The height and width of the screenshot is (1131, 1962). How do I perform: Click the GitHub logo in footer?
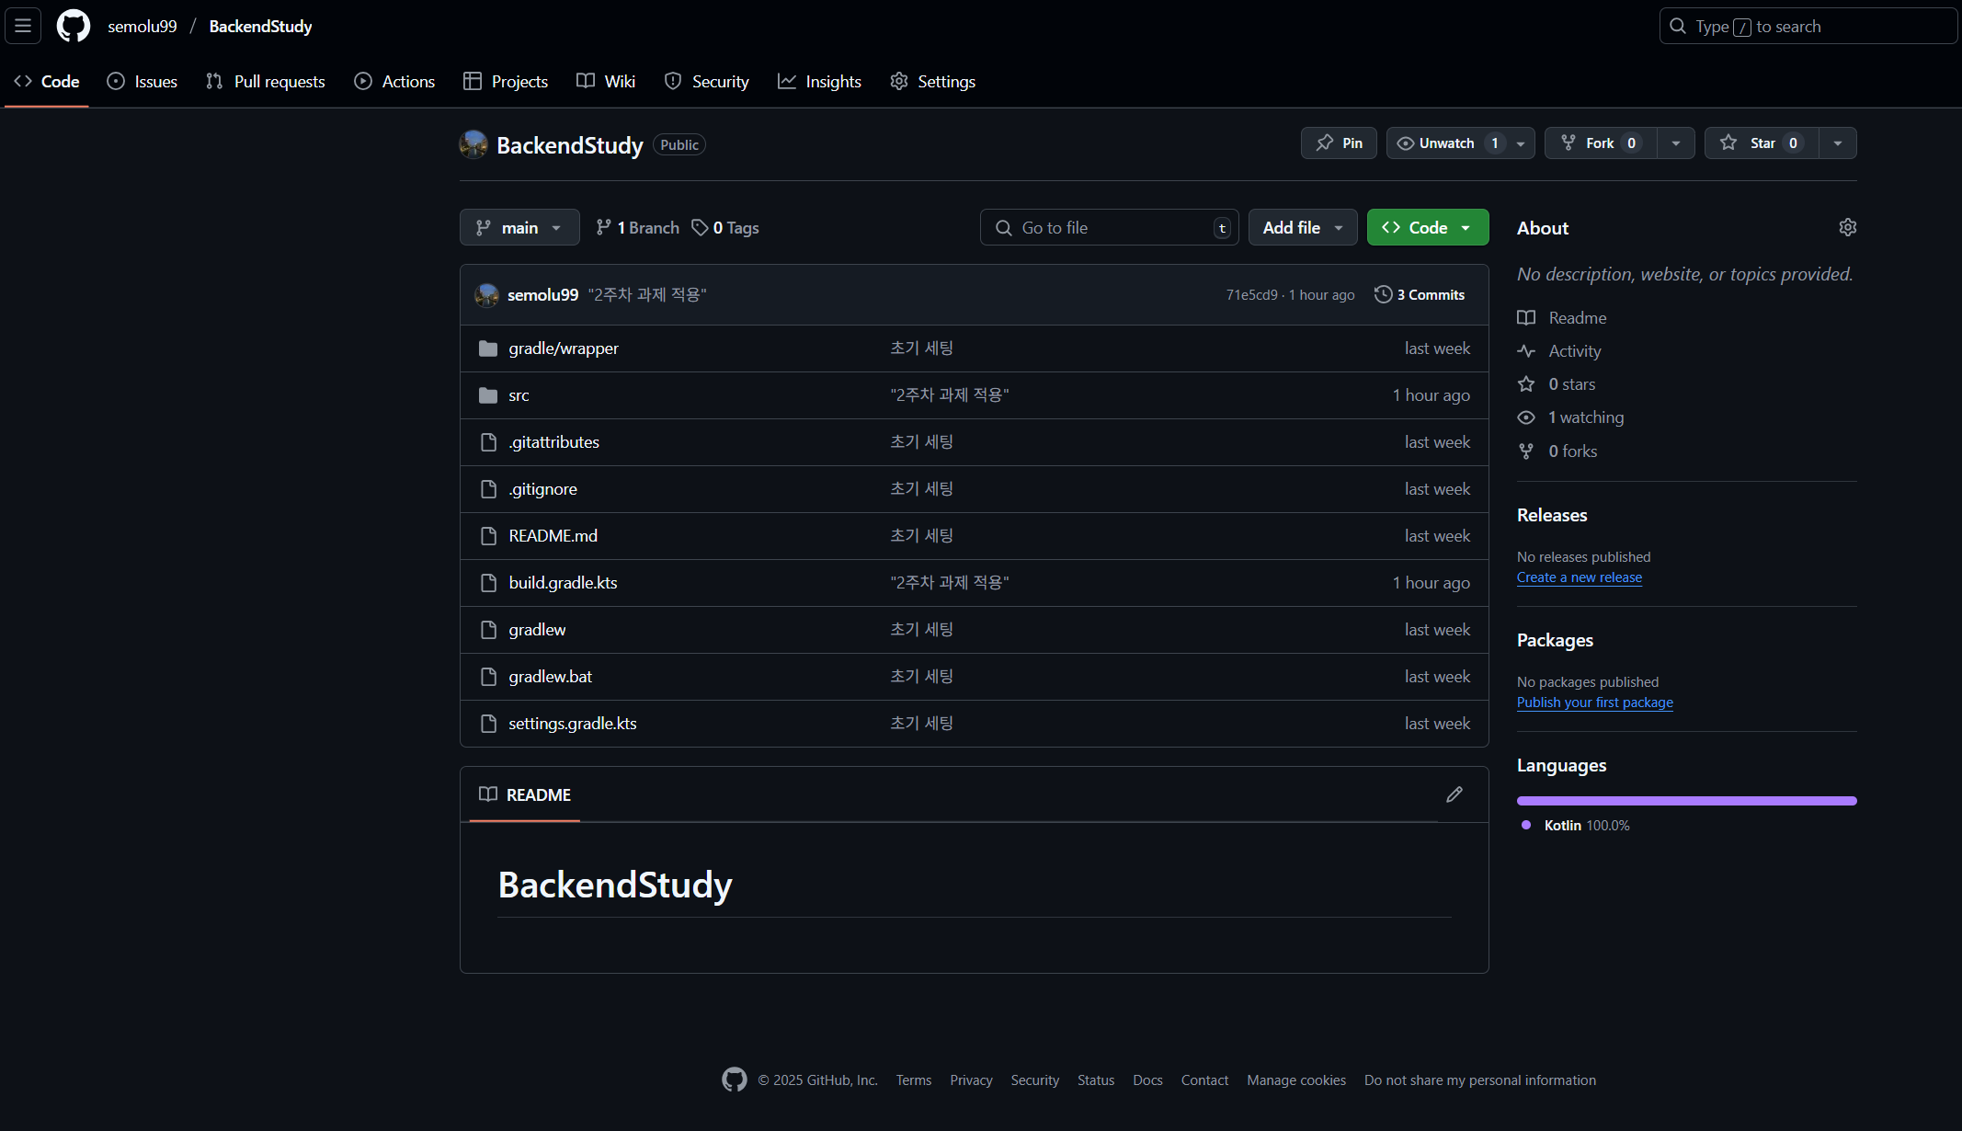(x=734, y=1080)
